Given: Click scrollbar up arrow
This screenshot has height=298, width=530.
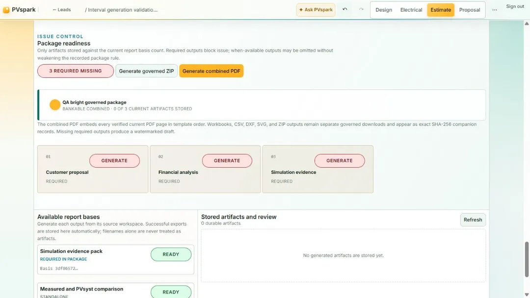Looking at the screenshot, I should [x=526, y=24].
